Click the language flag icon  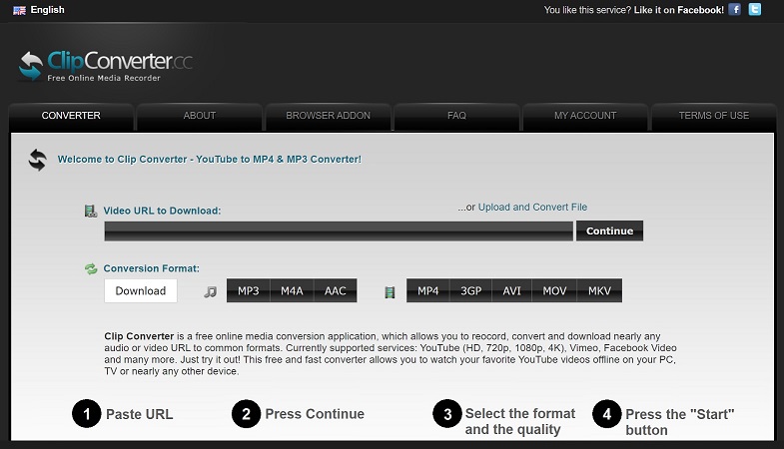pos(20,10)
